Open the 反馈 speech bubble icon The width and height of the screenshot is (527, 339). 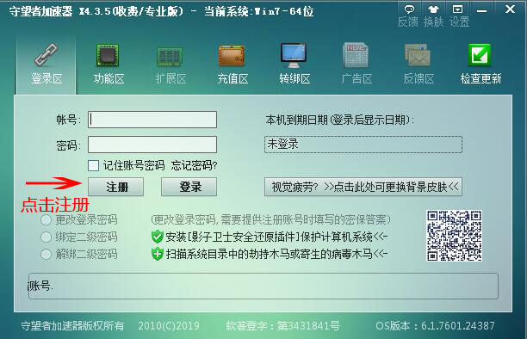(409, 9)
